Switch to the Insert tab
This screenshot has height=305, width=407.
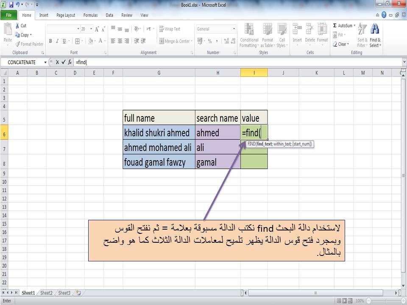[44, 15]
